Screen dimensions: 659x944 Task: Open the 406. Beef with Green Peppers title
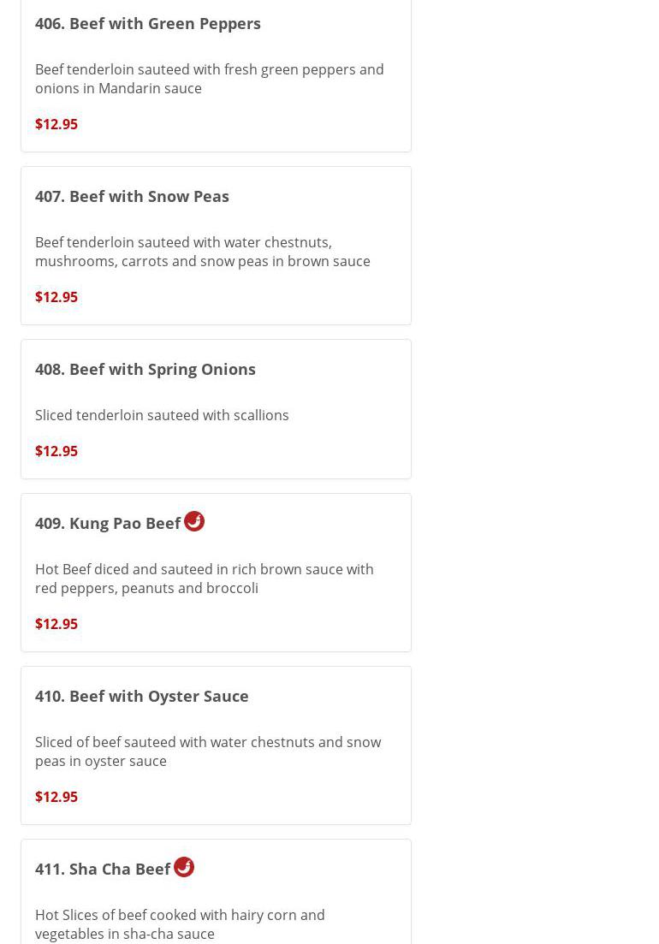[148, 23]
